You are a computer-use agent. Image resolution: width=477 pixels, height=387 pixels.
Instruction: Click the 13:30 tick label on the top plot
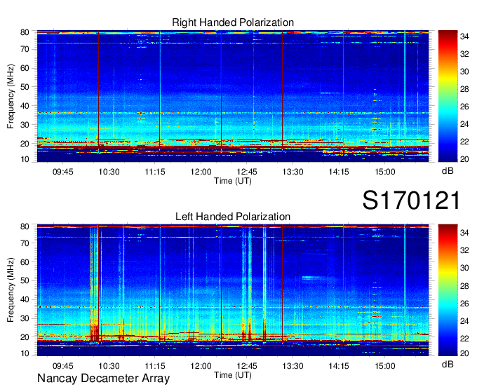293,172
